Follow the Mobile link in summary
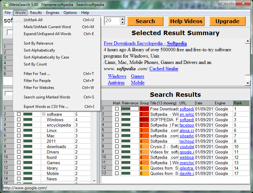Image resolution: width=253 pixels, height=193 pixels. [x=138, y=83]
